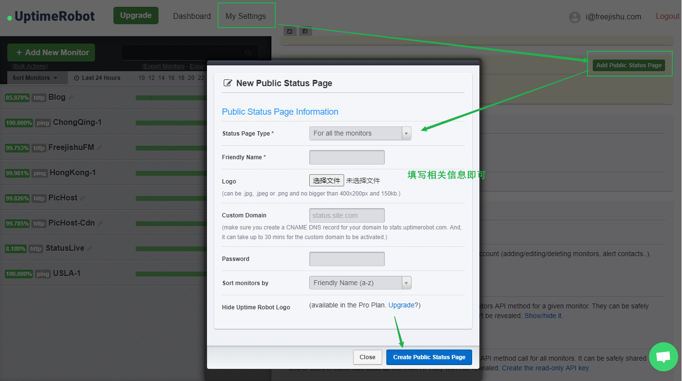Click the Logo choose file button

327,181
